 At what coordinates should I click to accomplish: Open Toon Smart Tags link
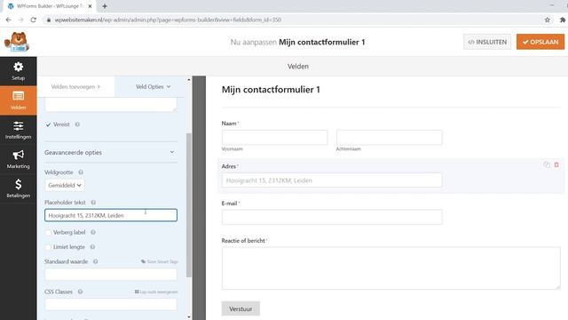click(x=160, y=261)
